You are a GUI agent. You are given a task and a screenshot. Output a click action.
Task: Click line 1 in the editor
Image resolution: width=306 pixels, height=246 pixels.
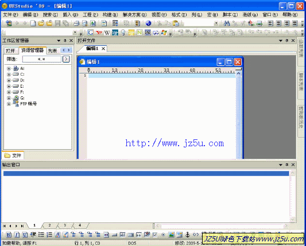(x=161, y=76)
